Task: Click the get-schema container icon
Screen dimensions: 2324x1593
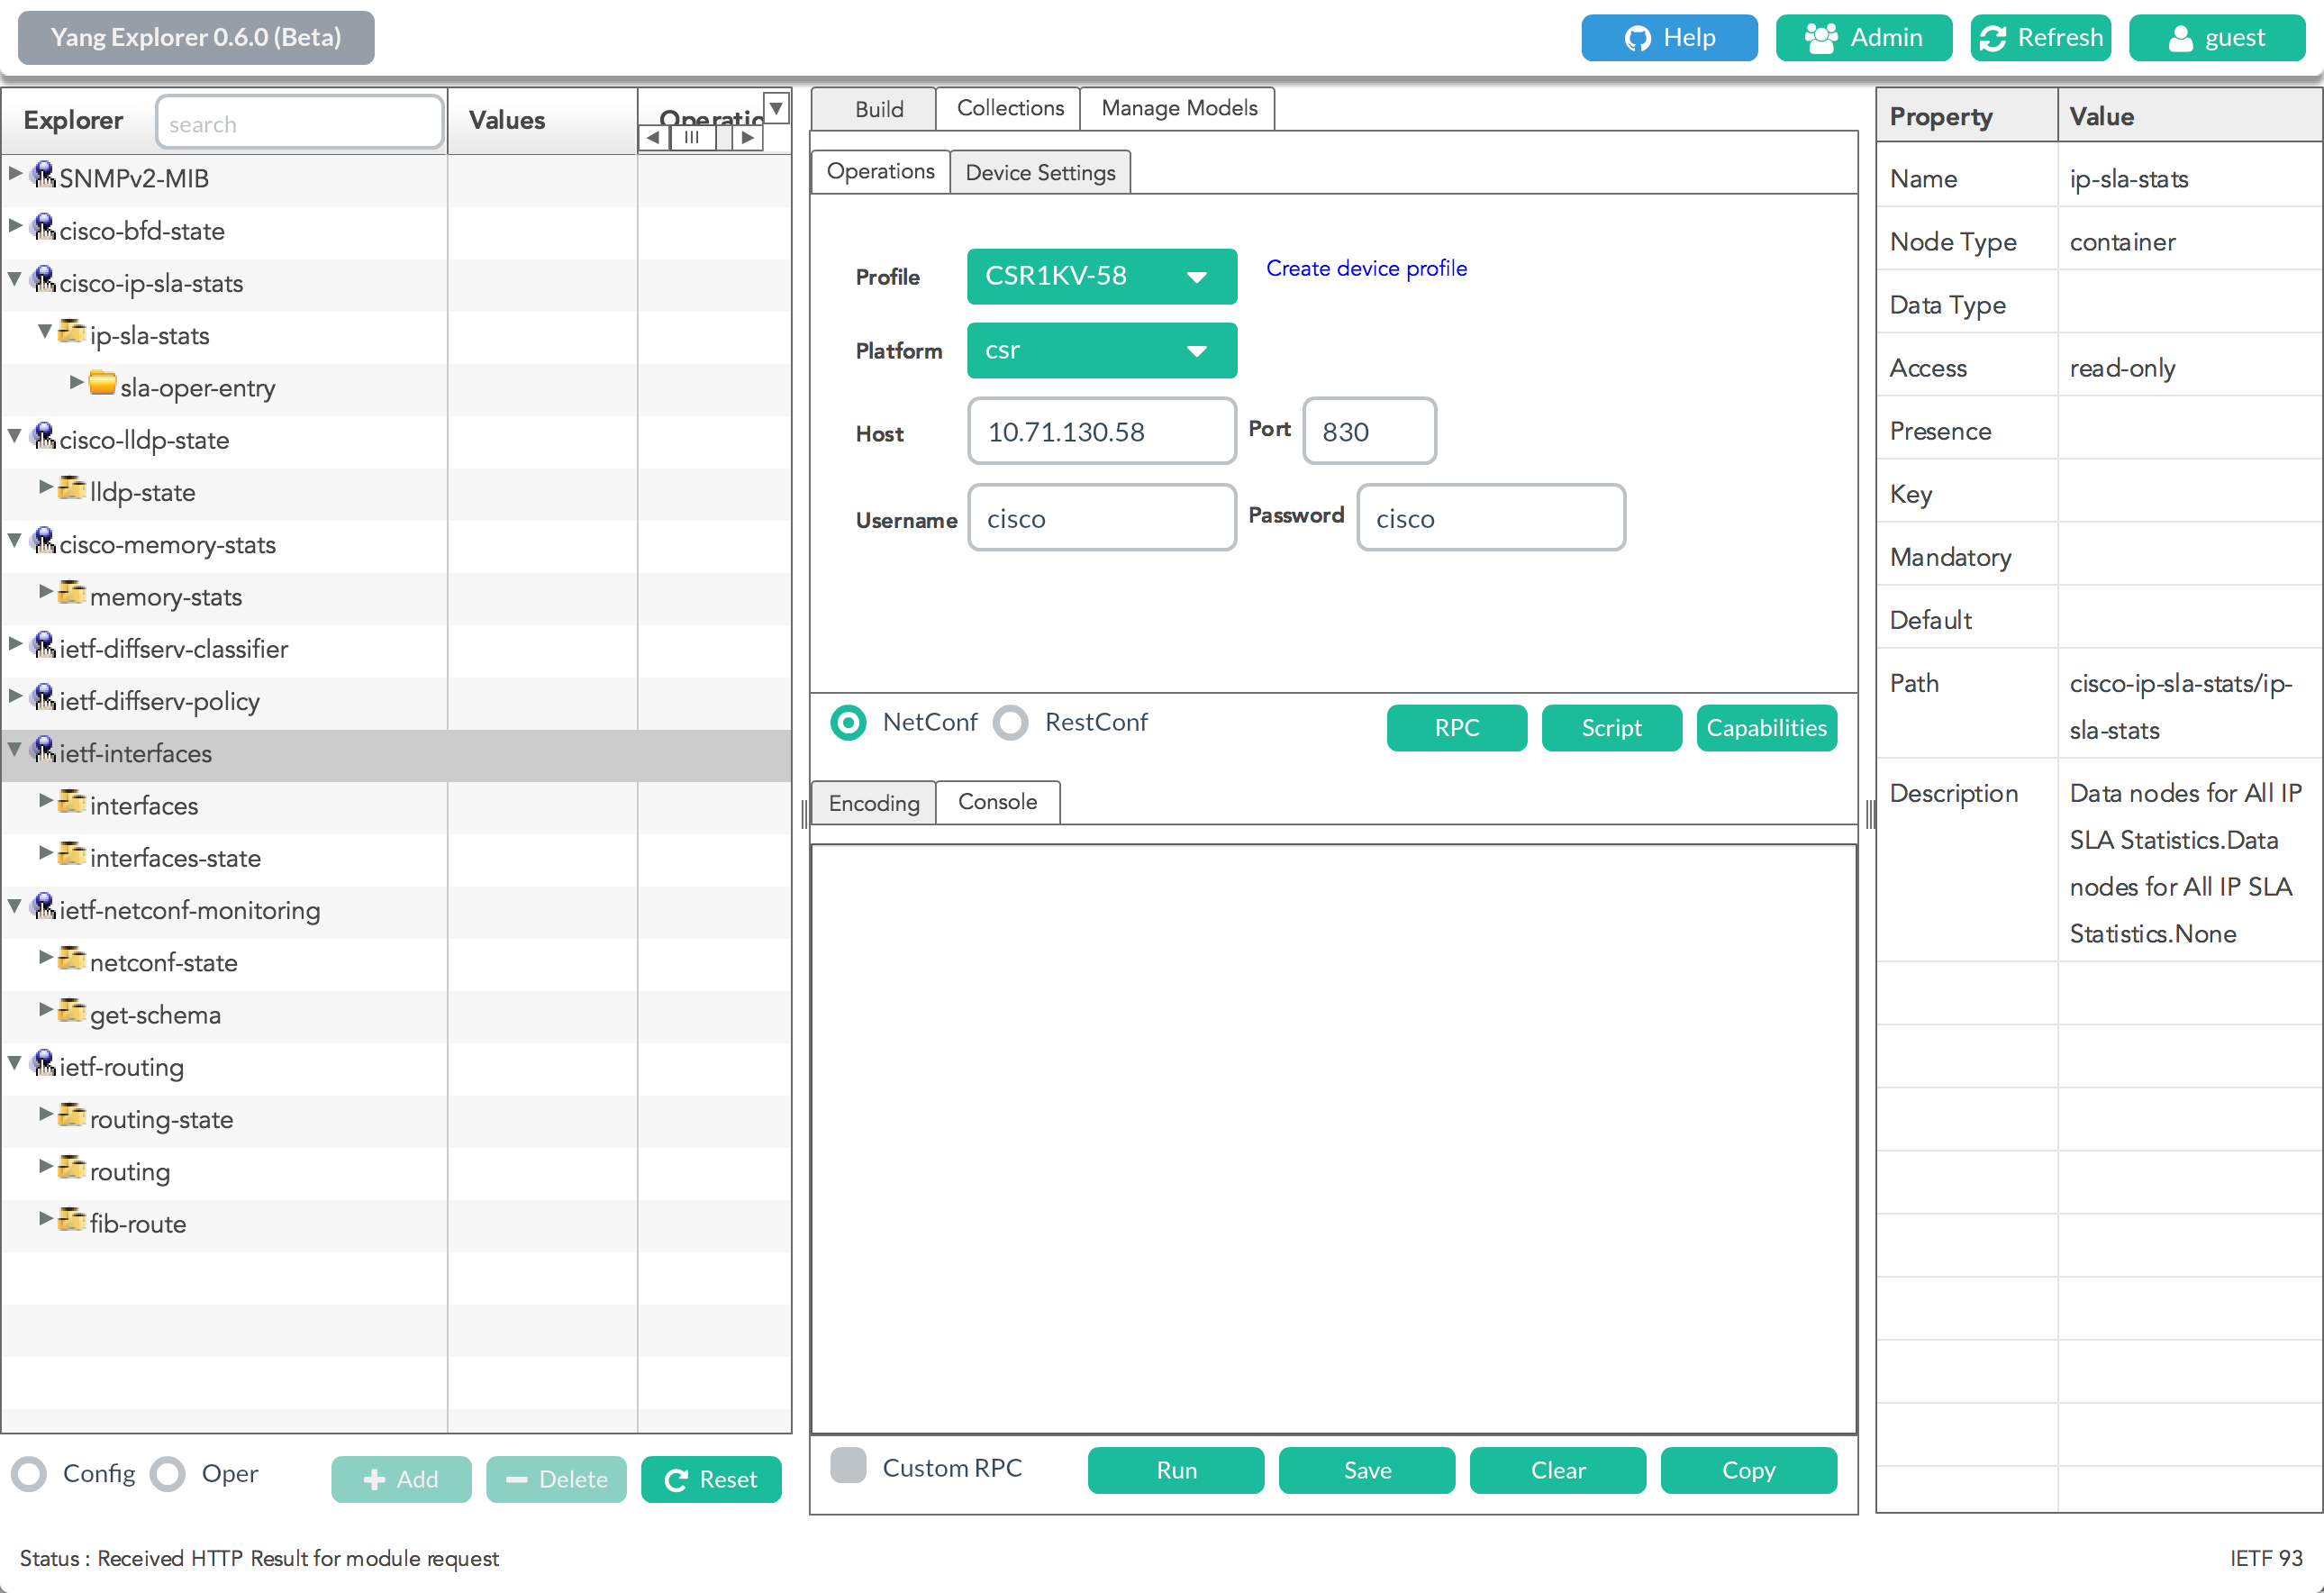Action: coord(71,1011)
